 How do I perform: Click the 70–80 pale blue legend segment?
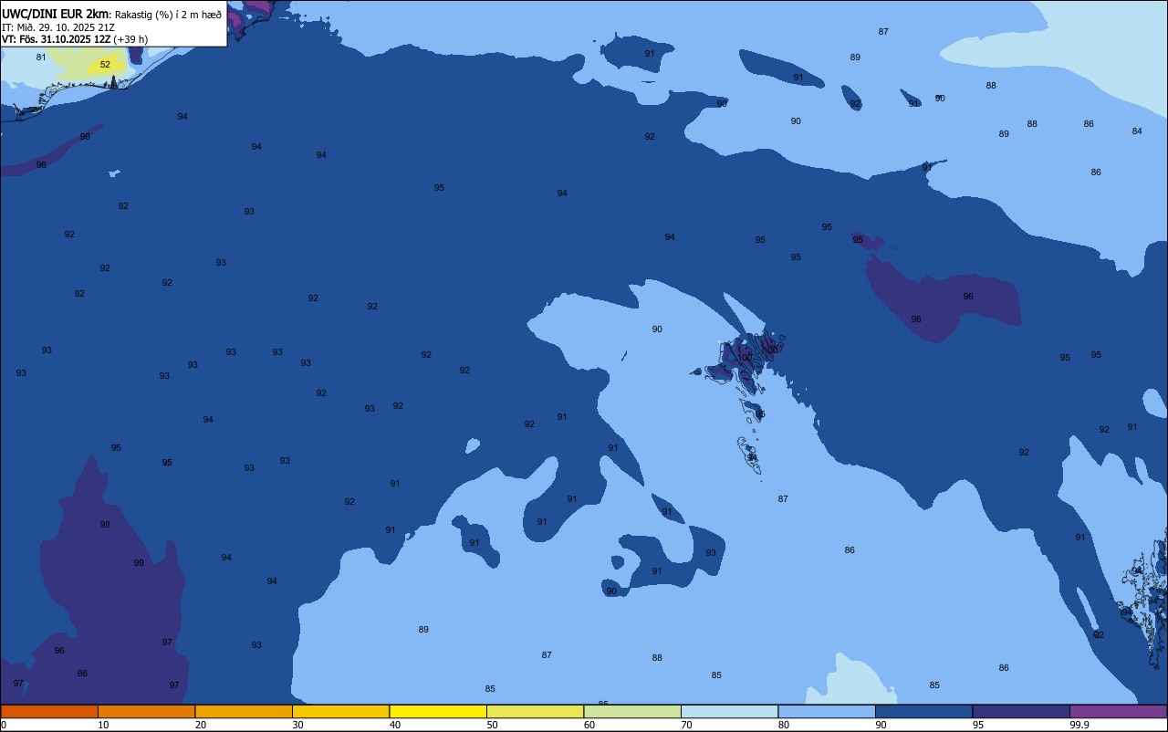[x=729, y=711]
